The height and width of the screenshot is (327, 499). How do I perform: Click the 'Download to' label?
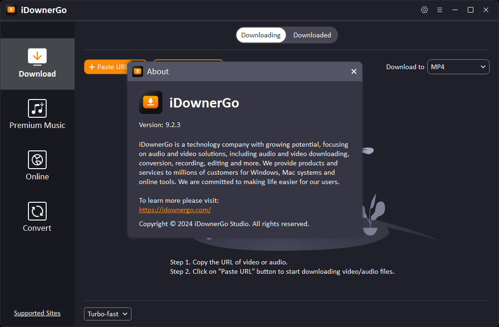[405, 67]
